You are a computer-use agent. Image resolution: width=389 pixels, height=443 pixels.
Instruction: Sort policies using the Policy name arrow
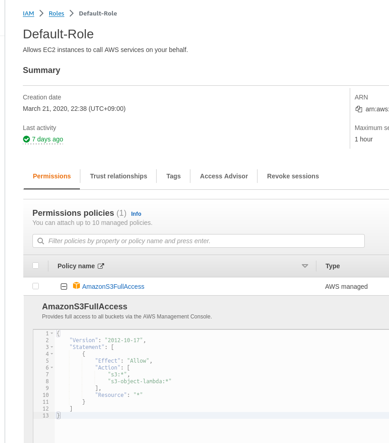click(305, 266)
